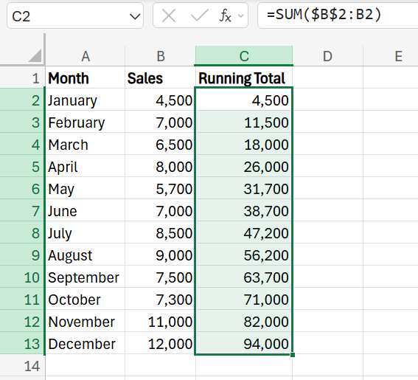
Task: Select row 9 header
Action: pyautogui.click(x=22, y=255)
